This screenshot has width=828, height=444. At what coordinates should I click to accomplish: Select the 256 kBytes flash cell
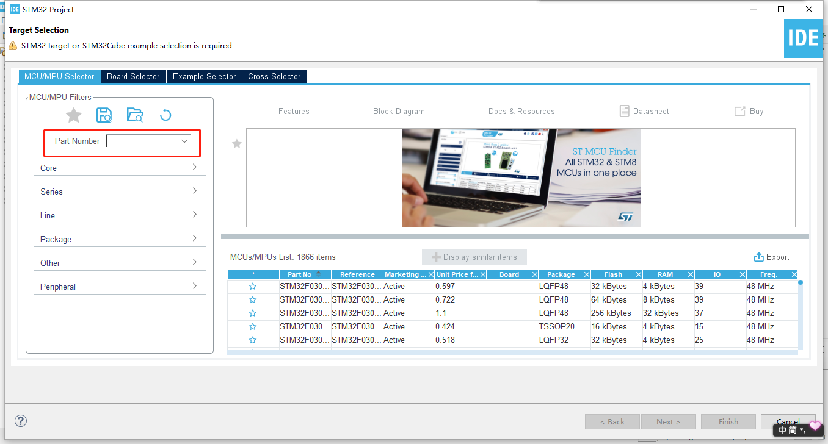[617, 313]
